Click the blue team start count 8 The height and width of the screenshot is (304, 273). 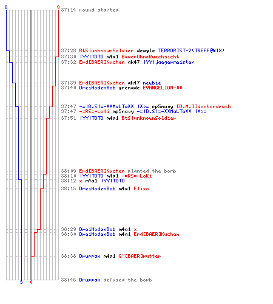6,7
